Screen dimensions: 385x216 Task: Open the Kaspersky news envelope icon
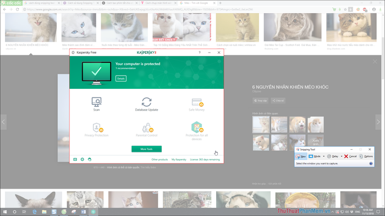coord(75,160)
